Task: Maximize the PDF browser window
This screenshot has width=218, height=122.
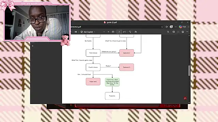Action: pyautogui.click(x=182, y=22)
